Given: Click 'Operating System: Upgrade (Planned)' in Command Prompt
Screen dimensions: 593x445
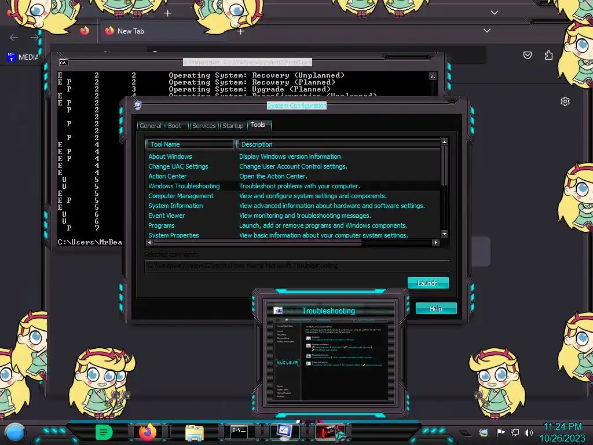Looking at the screenshot, I should tap(250, 89).
